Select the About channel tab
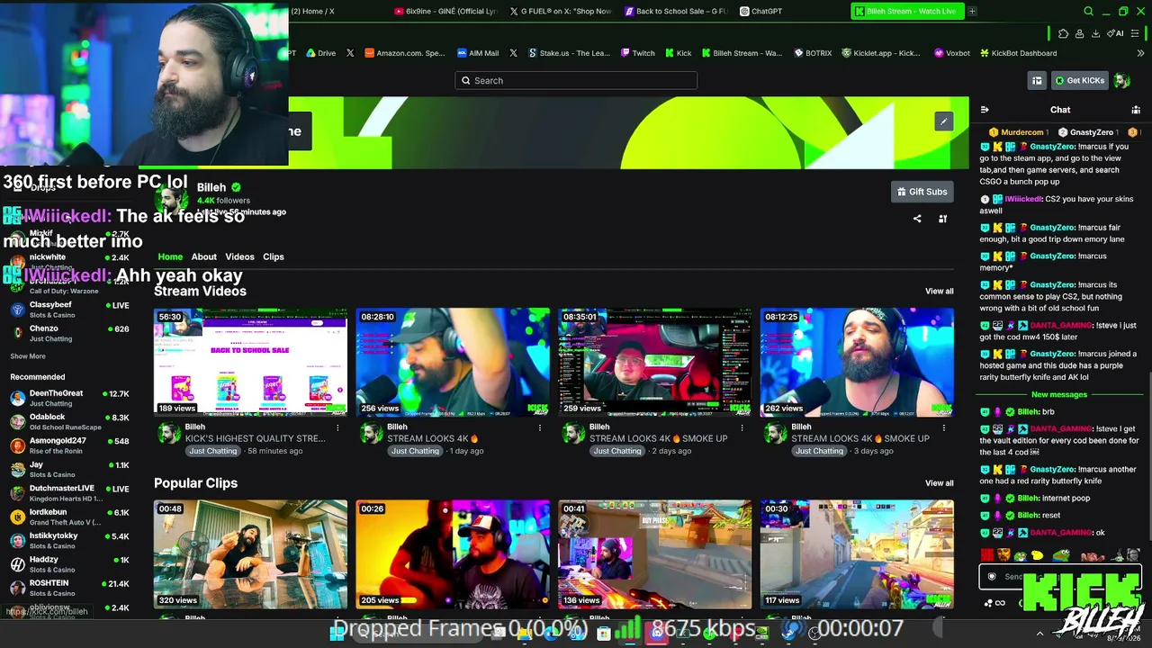The image size is (1152, 648). tap(203, 256)
